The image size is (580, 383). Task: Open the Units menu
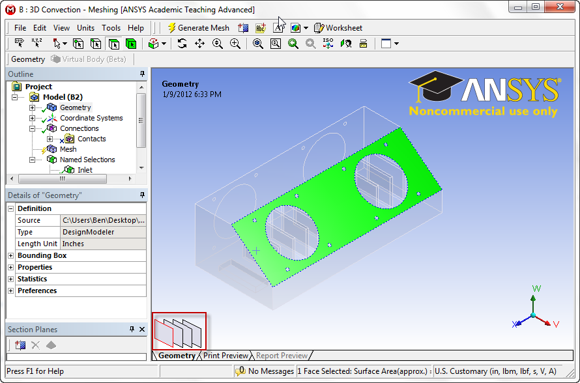pos(86,28)
